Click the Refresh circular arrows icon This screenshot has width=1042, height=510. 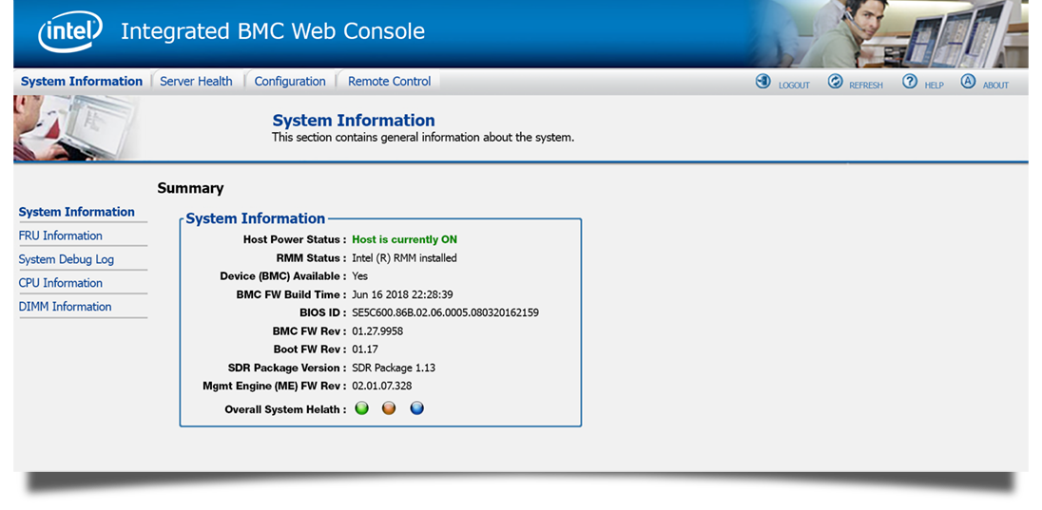click(836, 82)
